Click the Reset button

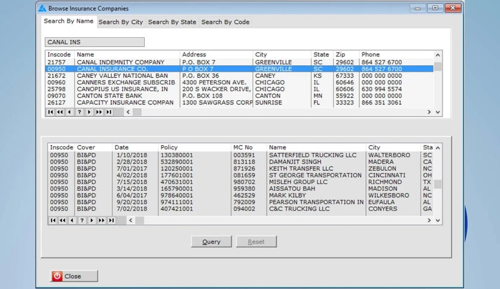pyautogui.click(x=257, y=242)
